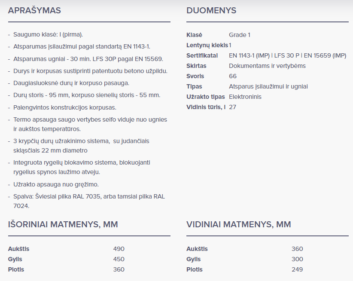Click the 'Lentynų kiekis' label
Image resolution: width=353 pixels, height=281 pixels.
(207, 45)
